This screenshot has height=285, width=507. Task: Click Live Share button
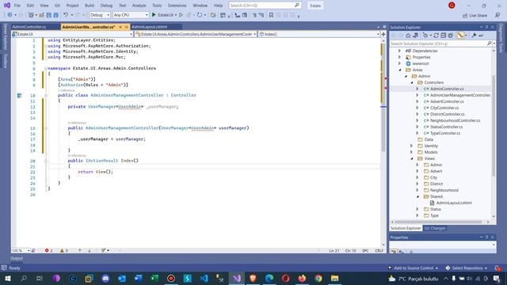475,15
